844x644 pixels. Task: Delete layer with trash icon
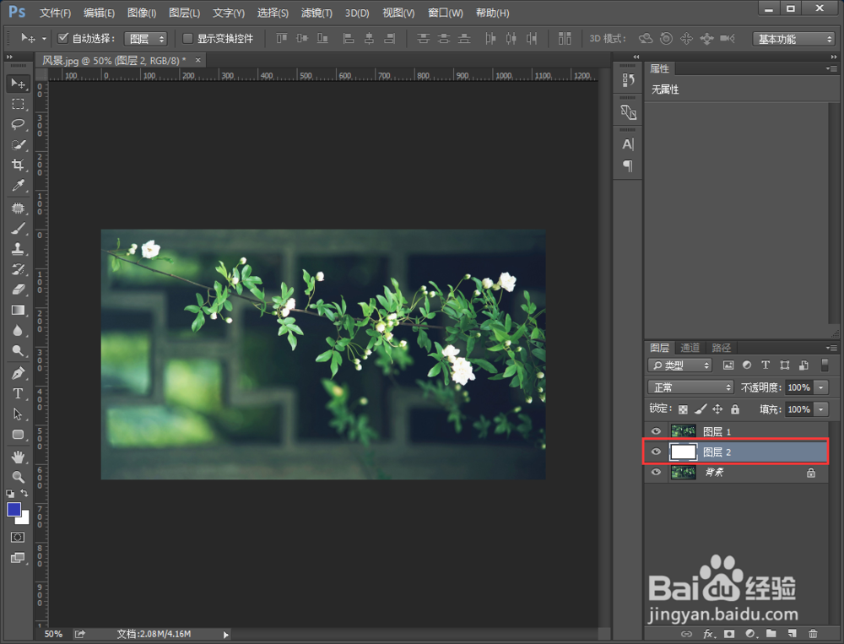pos(813,634)
